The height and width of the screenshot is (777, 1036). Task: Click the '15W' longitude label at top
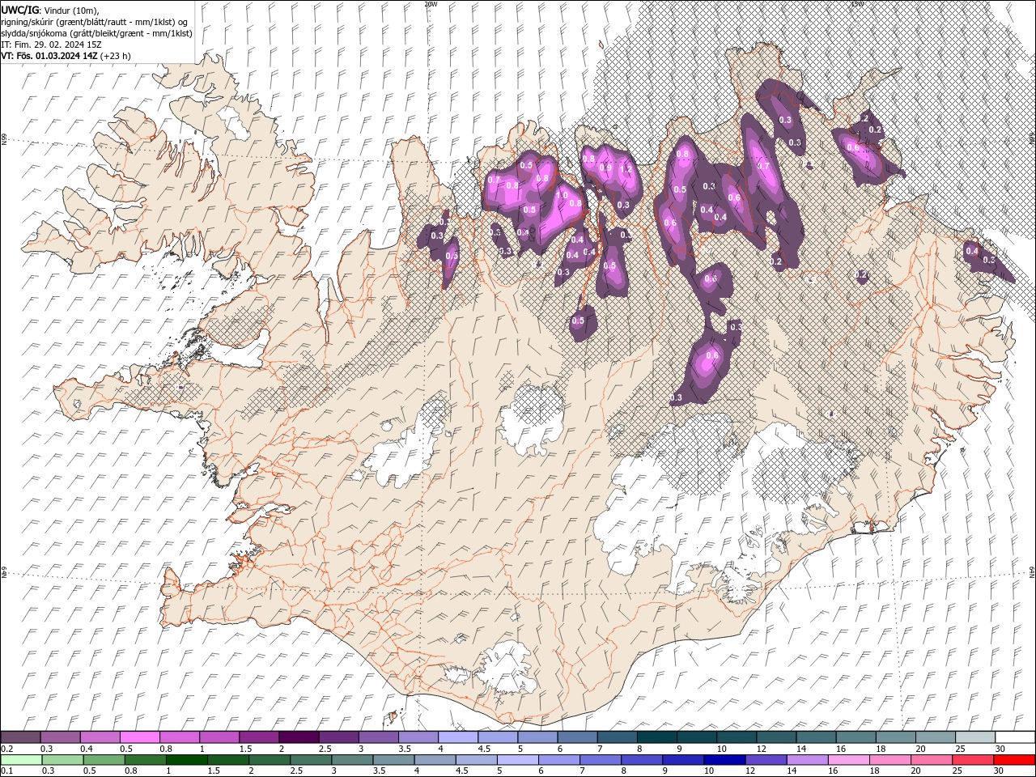click(856, 4)
